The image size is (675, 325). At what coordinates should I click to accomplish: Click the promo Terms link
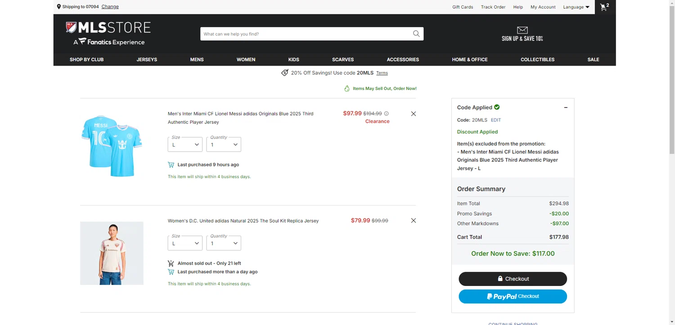(x=382, y=73)
